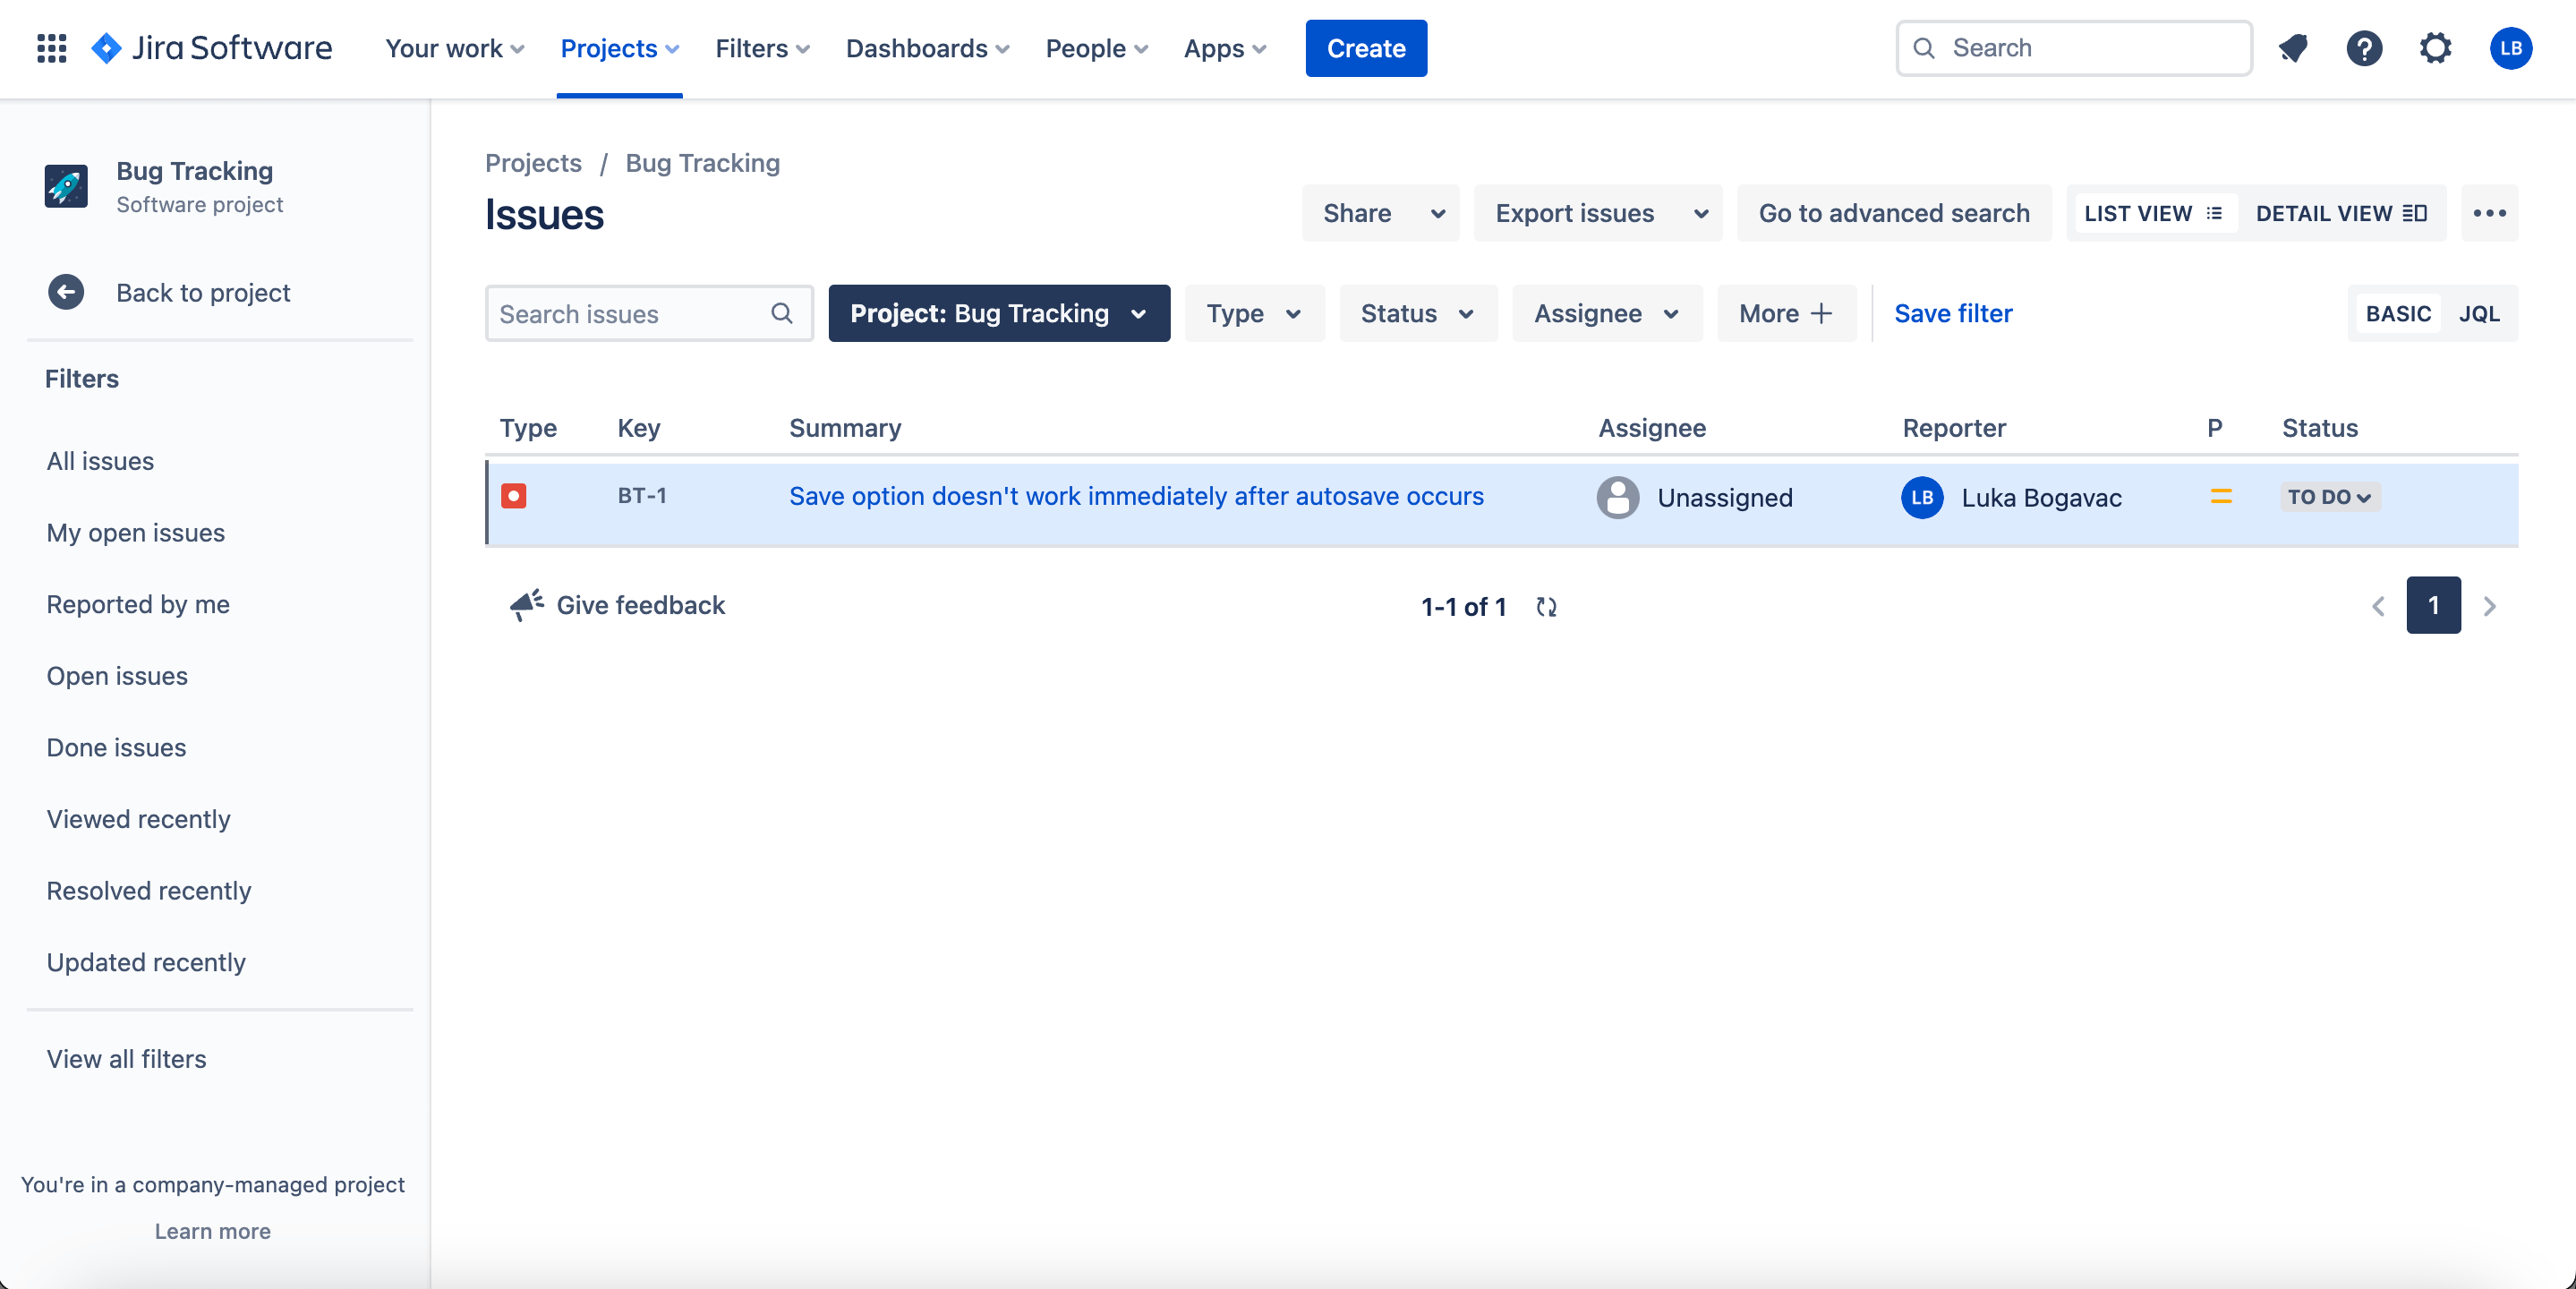Open the Dashboards menu
This screenshot has width=2576, height=1289.
(927, 48)
